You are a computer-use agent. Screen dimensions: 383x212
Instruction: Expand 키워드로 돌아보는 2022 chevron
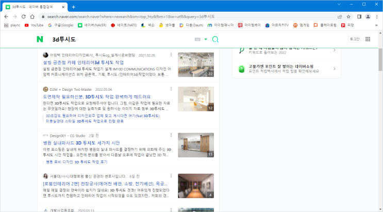(334, 50)
